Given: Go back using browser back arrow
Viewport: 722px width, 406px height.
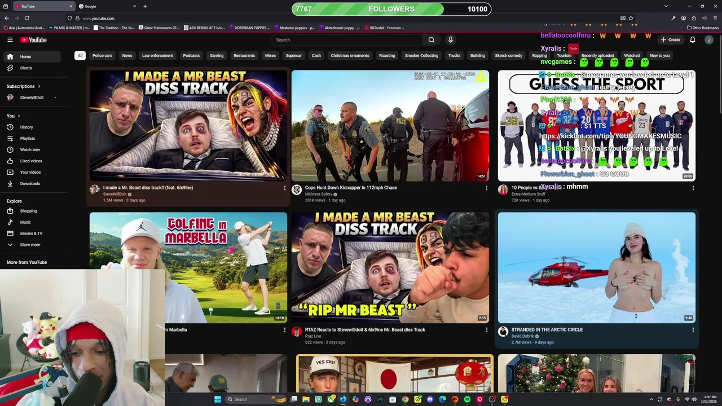Looking at the screenshot, I should (x=7, y=18).
